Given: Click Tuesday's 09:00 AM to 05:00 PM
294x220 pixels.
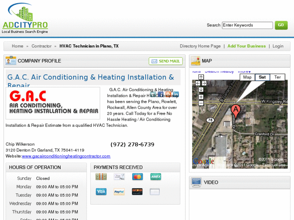Looking at the screenshot, I should pos(57,195).
